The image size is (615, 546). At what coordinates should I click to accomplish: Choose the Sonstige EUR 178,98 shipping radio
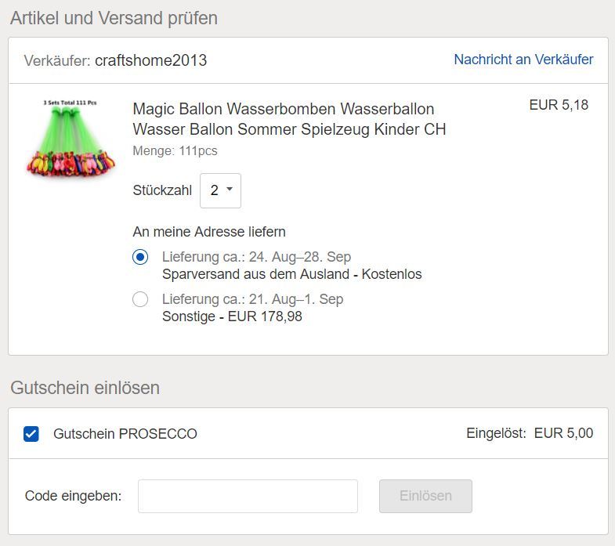click(140, 299)
